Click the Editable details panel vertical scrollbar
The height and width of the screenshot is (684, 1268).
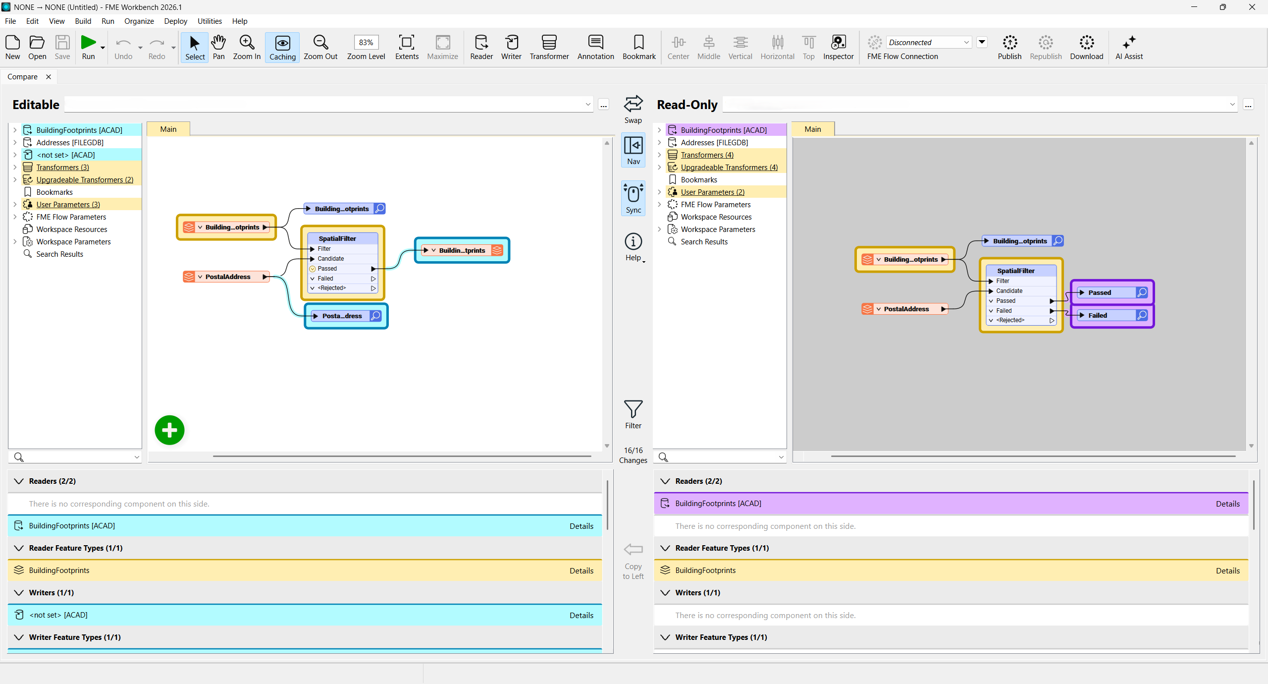point(607,505)
